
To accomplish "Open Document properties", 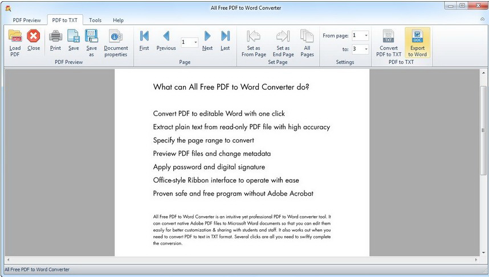I will pos(116,43).
